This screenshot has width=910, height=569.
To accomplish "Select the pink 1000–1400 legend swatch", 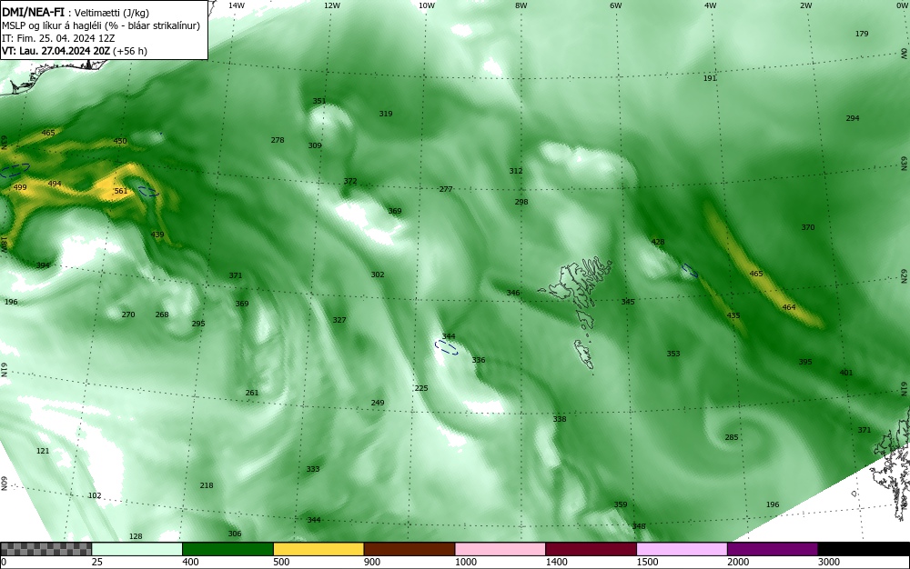I will coord(500,549).
